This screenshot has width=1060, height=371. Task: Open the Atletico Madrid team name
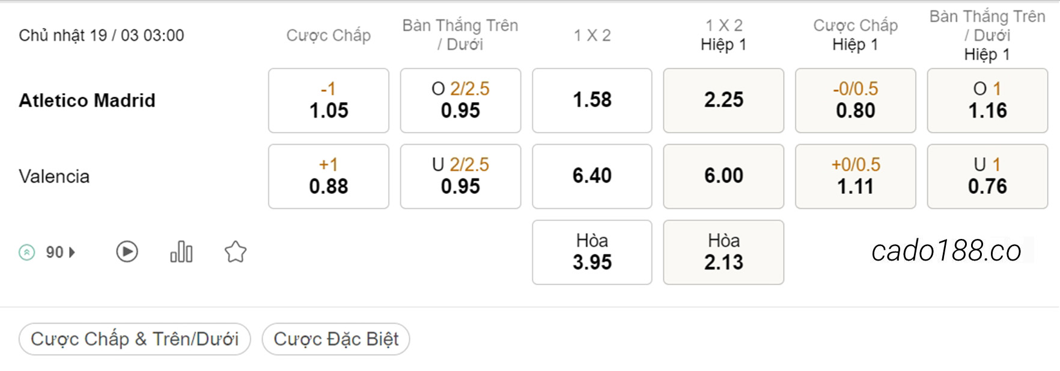87,100
